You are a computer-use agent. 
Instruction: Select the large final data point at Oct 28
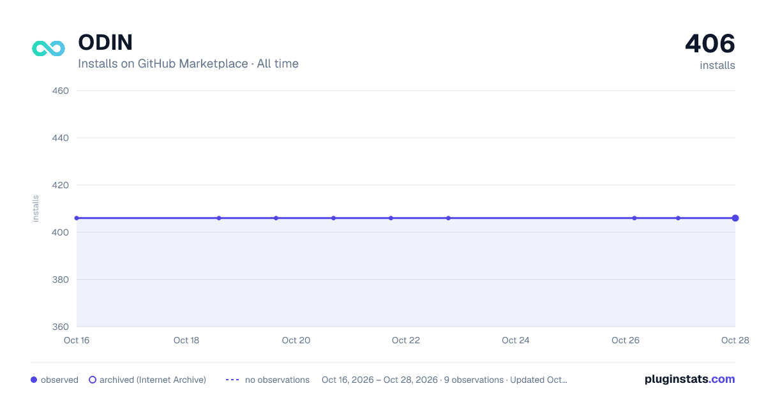[735, 218]
